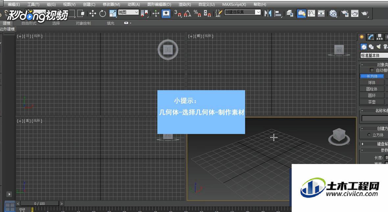
Task: Click the 球体 button
Action: (x=372, y=82)
